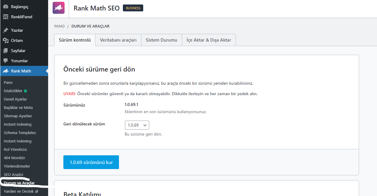377x196 pixels.
Task: Click the BUSINESS license badge
Action: click(x=133, y=8)
